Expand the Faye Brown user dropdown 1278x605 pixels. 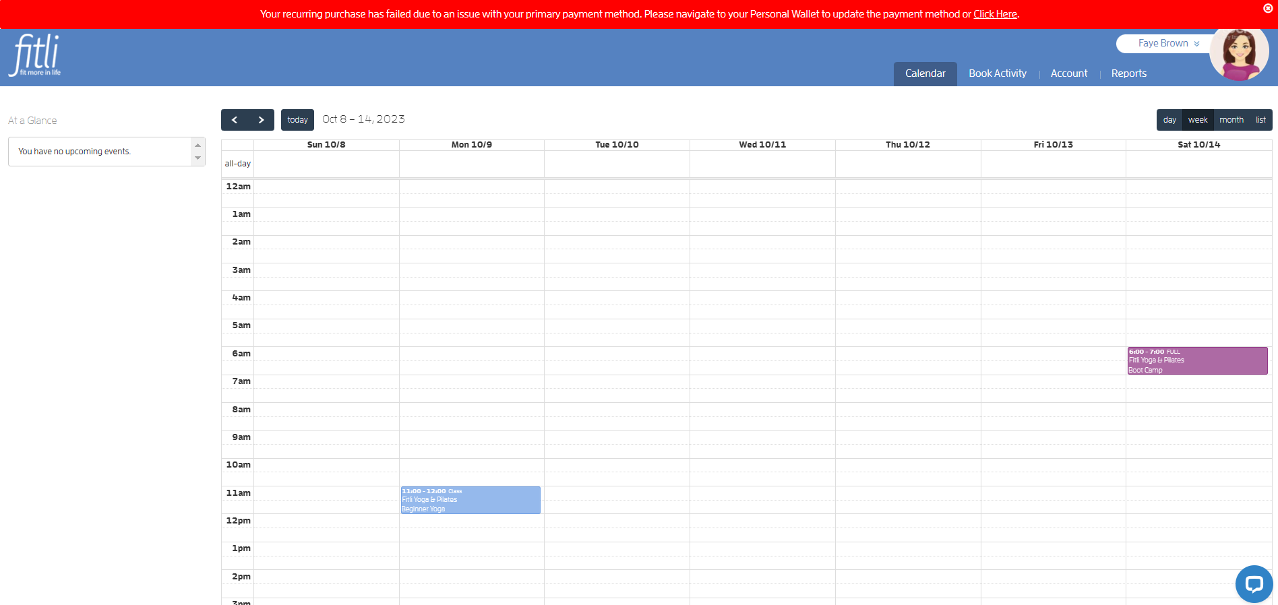[1168, 43]
